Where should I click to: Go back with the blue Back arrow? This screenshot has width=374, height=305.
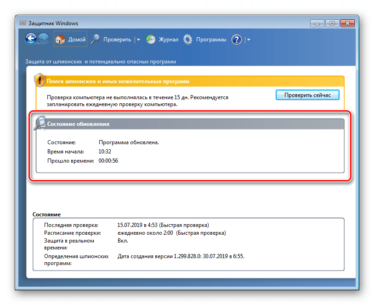(31, 39)
